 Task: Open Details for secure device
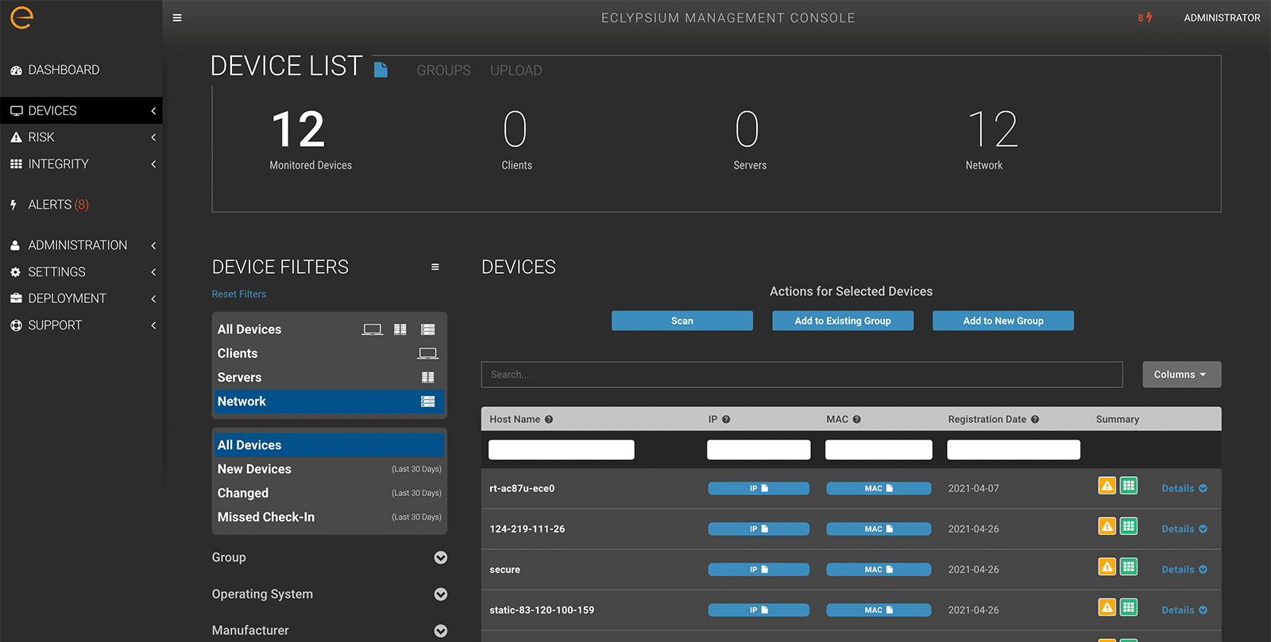[x=1184, y=570]
